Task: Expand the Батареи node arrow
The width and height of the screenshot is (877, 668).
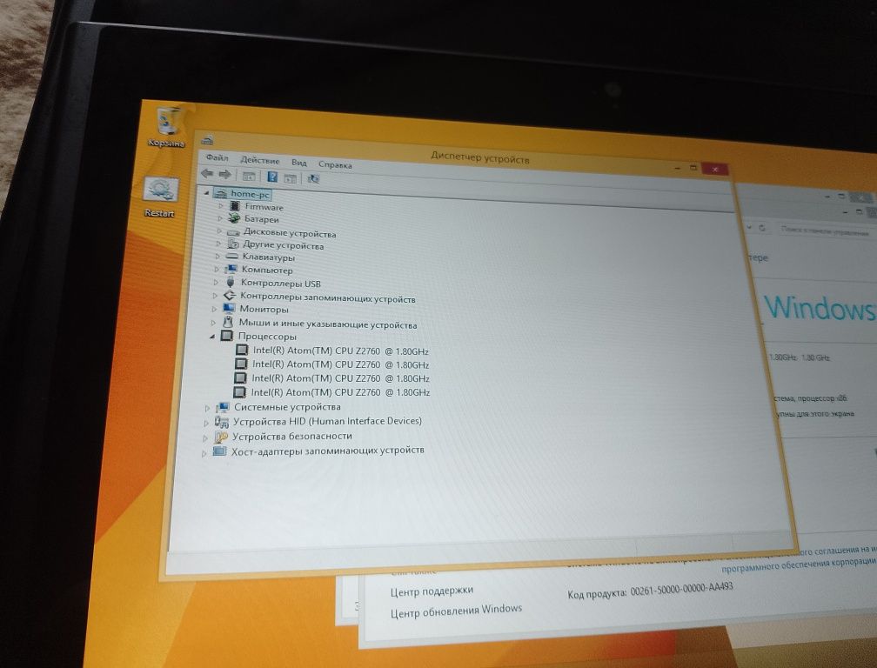Action: click(220, 218)
